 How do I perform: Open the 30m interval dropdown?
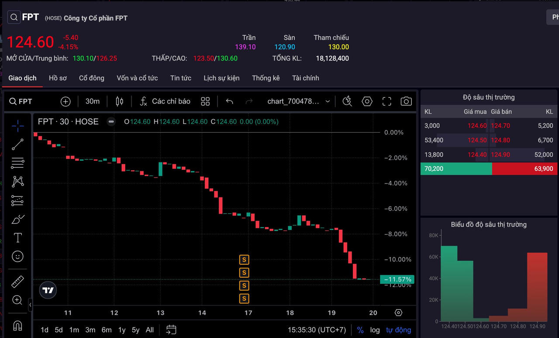point(92,102)
